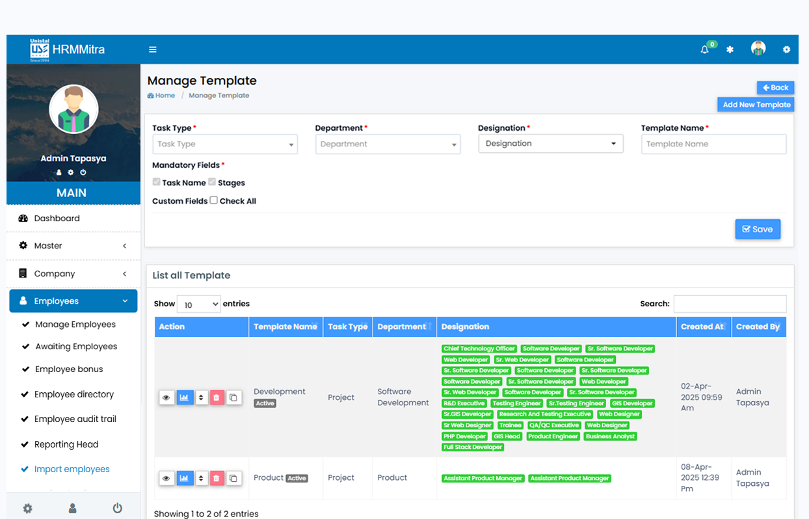Click the delete icon for Development template
The height and width of the screenshot is (519, 809).
pos(217,397)
